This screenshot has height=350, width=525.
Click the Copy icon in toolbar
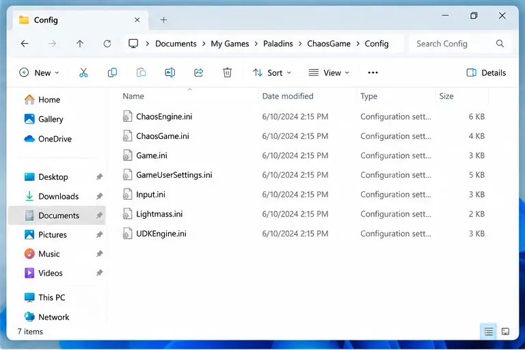(112, 72)
